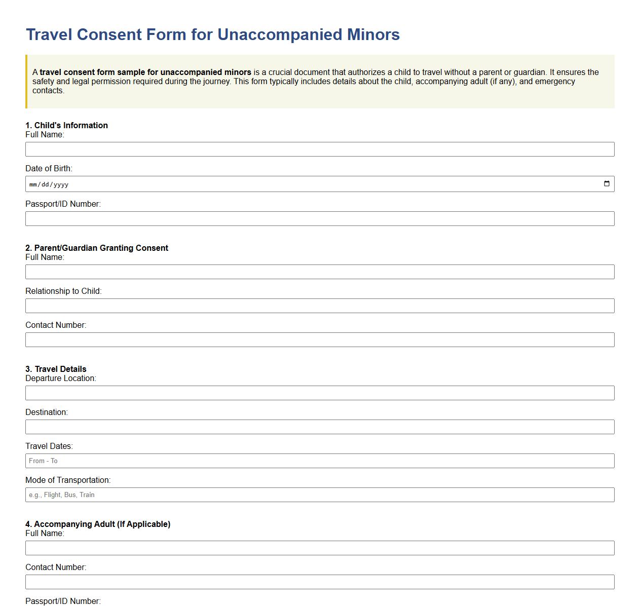The image size is (640, 606).
Task: Click the section heading 1. Child's Information
Action: pos(66,125)
